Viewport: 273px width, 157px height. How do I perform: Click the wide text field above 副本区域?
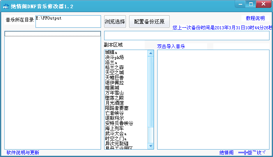pos(187,36)
